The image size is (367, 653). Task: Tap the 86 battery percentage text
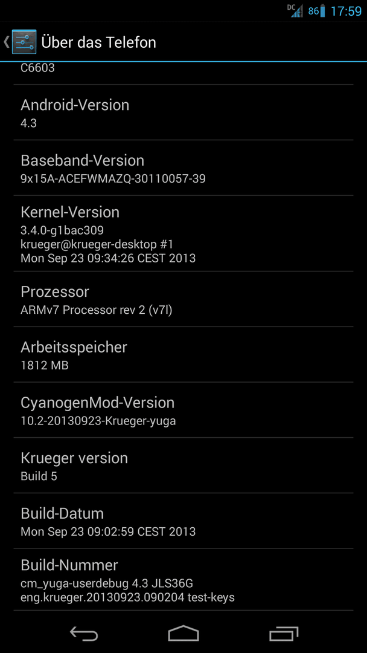(x=313, y=11)
